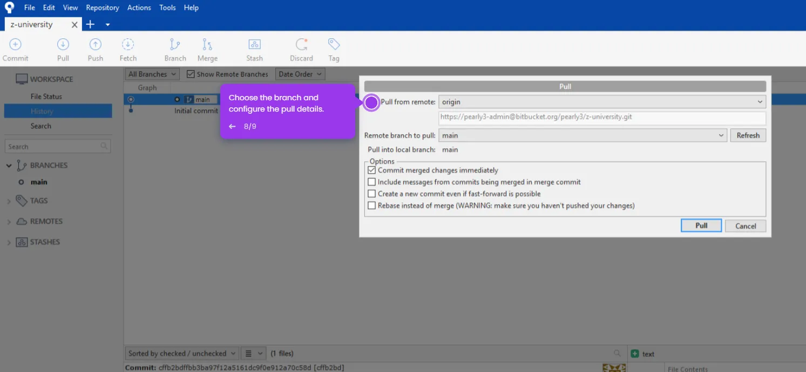The height and width of the screenshot is (372, 806).
Task: Open the Repository menu
Action: pos(103,8)
